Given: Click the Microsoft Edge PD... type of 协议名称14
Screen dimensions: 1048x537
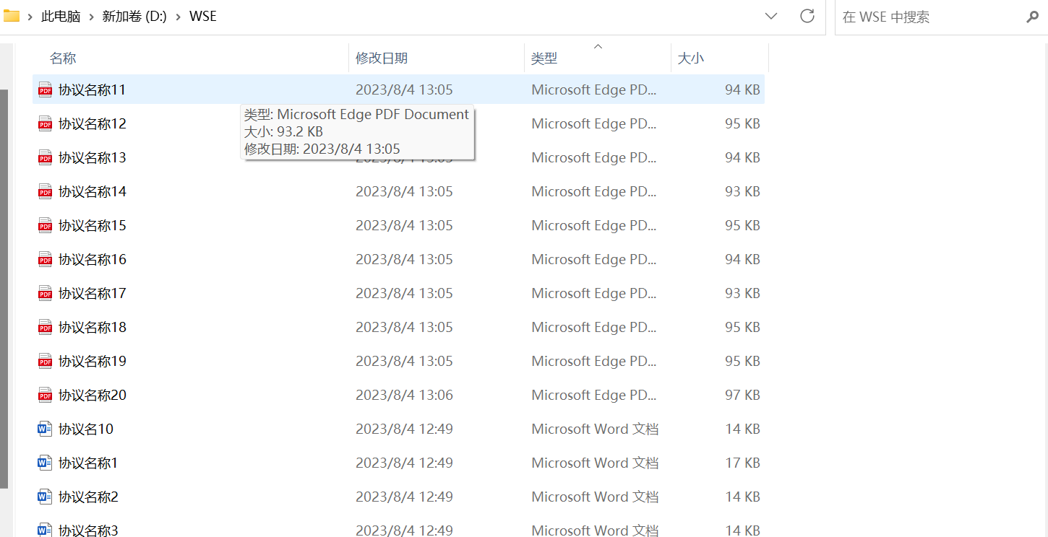Looking at the screenshot, I should 594,192.
